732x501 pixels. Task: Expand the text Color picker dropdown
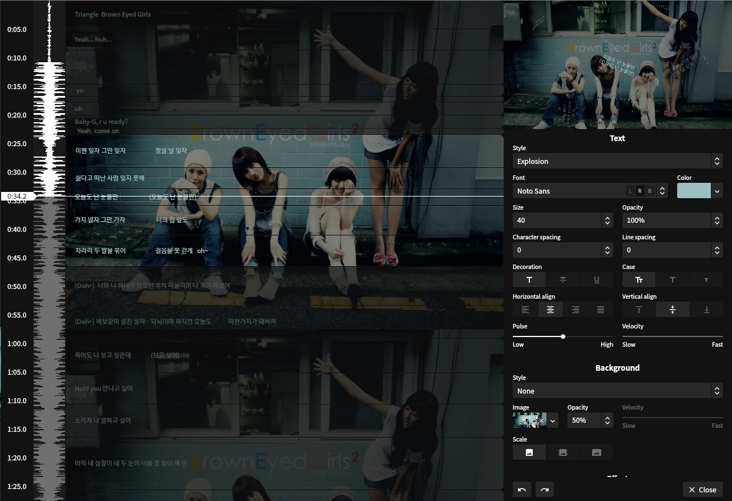tap(717, 191)
